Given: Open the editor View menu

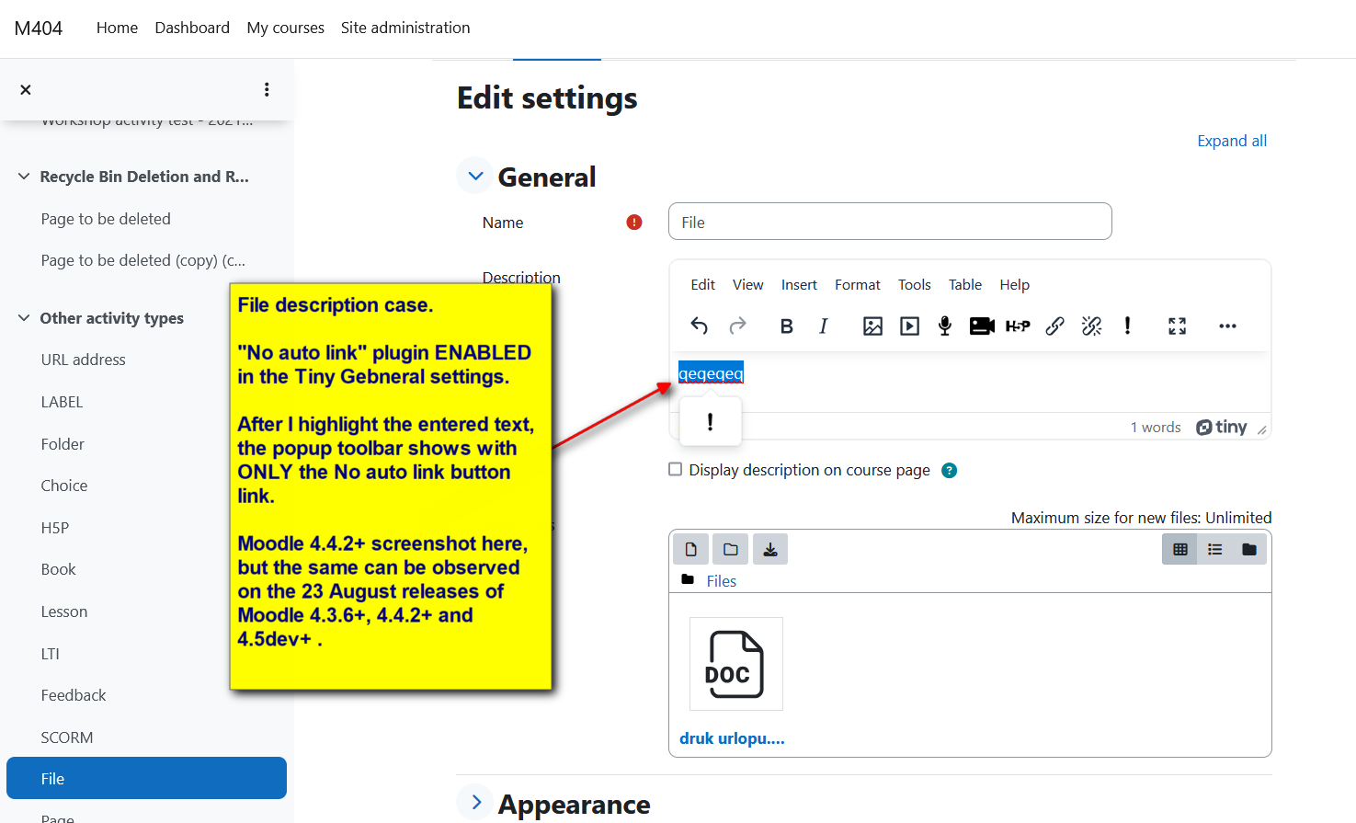Looking at the screenshot, I should pos(747,285).
